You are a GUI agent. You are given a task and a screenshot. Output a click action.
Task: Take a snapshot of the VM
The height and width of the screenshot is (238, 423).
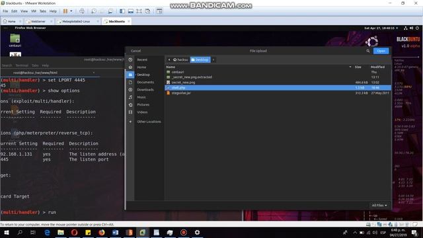(94, 11)
